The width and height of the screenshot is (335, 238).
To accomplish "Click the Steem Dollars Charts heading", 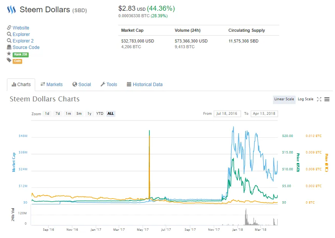I will tap(44, 99).
